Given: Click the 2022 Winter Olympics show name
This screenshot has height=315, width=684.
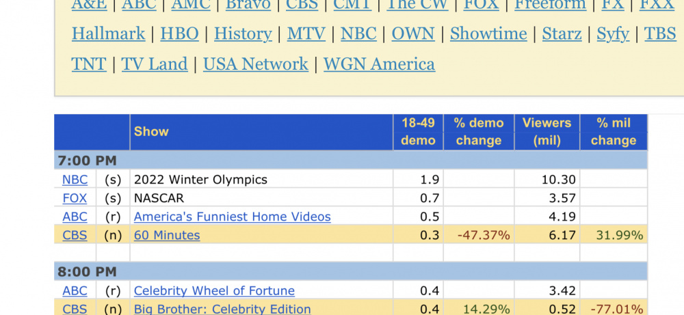Looking at the screenshot, I should pos(200,180).
